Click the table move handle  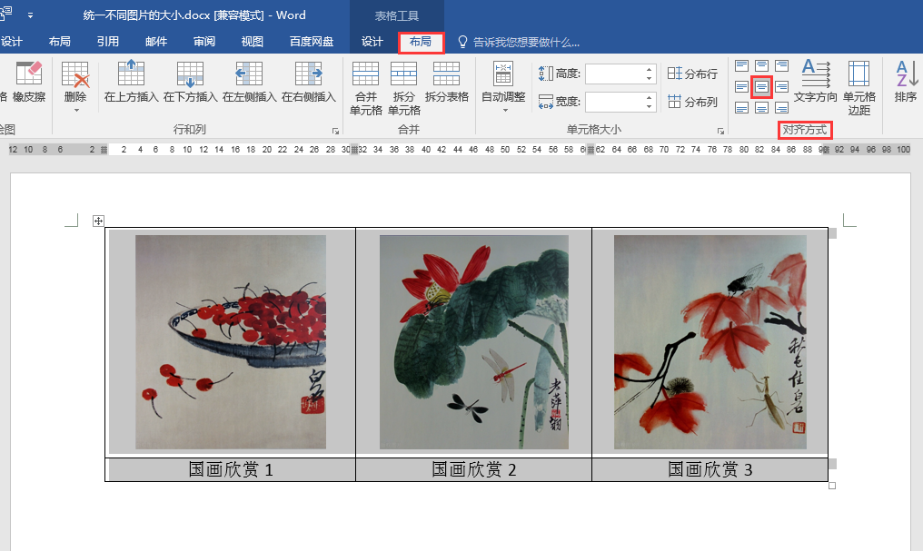coord(98,221)
